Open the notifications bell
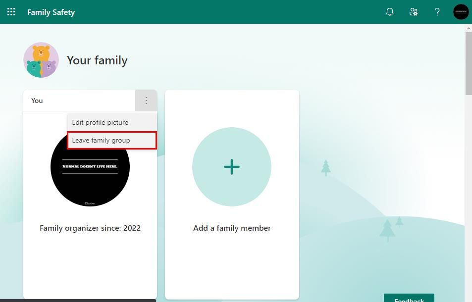Screen dimensions: 472x302 (x=390, y=12)
